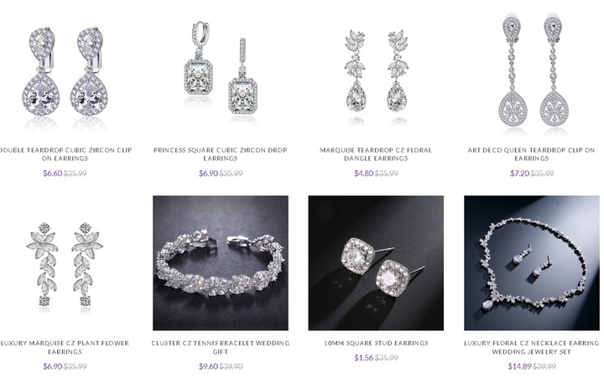604x383 pixels.
Task: Click the Double Teardrop Cubic Zircon title link
Action: click(65, 154)
